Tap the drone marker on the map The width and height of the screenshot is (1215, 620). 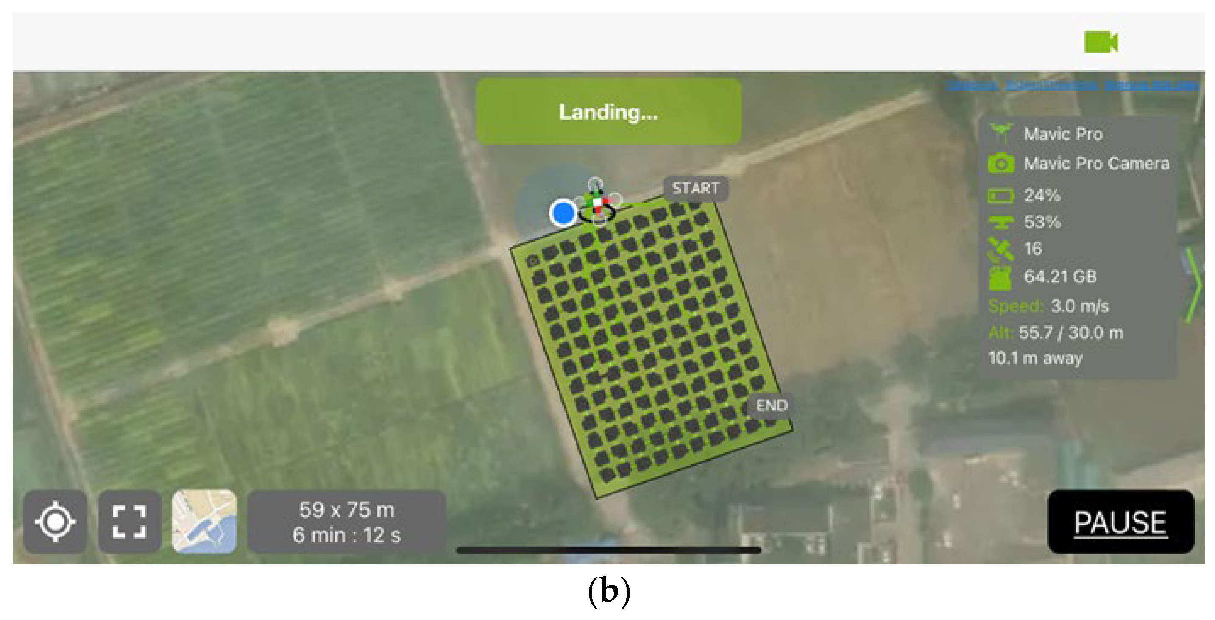coord(597,203)
